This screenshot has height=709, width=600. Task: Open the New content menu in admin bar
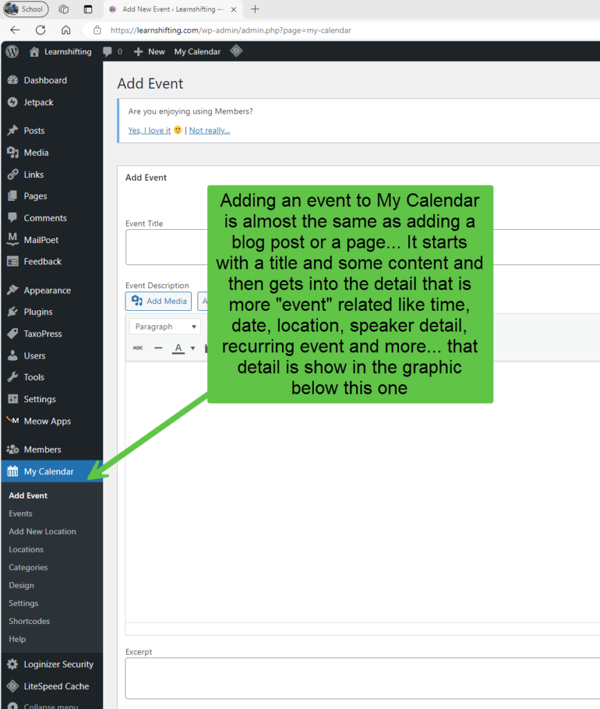(150, 51)
